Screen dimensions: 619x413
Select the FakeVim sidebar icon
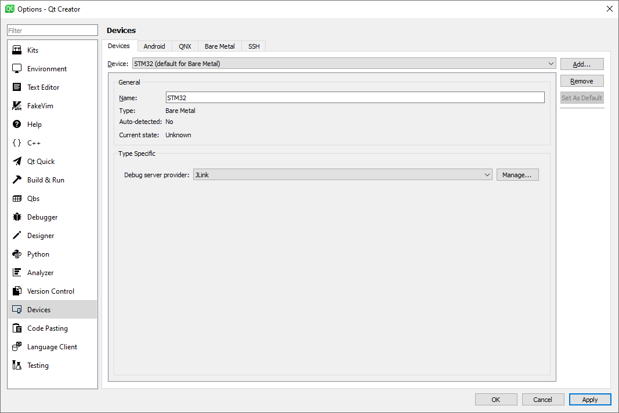pos(17,106)
